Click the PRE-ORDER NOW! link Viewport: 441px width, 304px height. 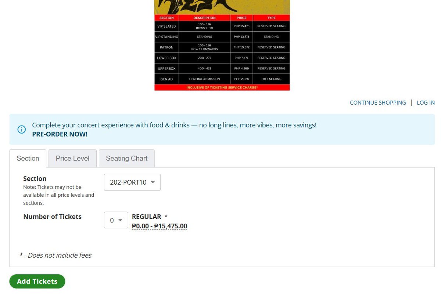tap(60, 134)
